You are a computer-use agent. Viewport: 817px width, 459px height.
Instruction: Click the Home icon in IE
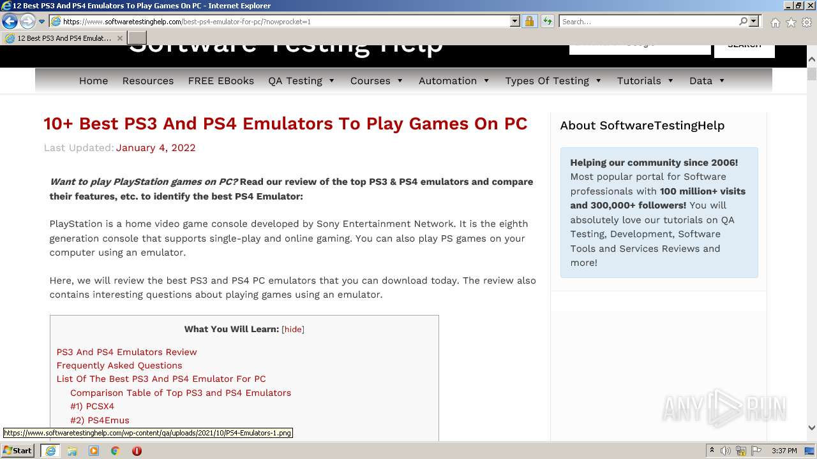tap(775, 22)
